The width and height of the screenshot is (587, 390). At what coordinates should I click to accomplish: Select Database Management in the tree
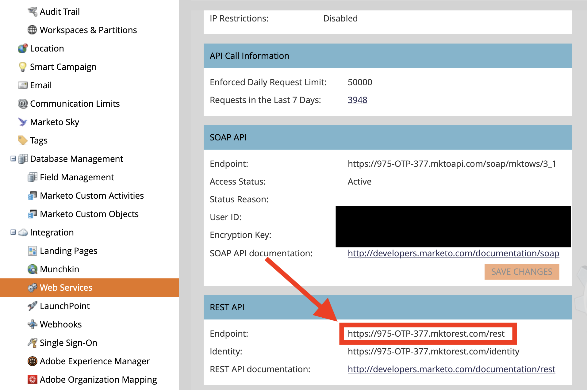pos(76,159)
